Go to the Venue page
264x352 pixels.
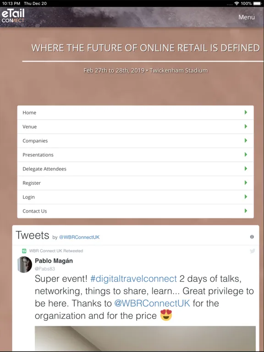(x=135, y=126)
